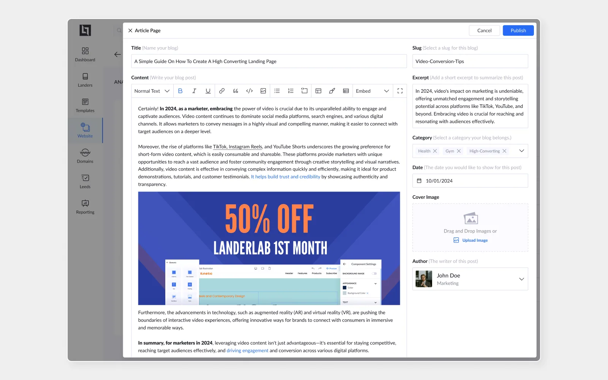Screen dimensions: 608x380
Task: Remove the High-Converting category tag
Action: (x=504, y=151)
